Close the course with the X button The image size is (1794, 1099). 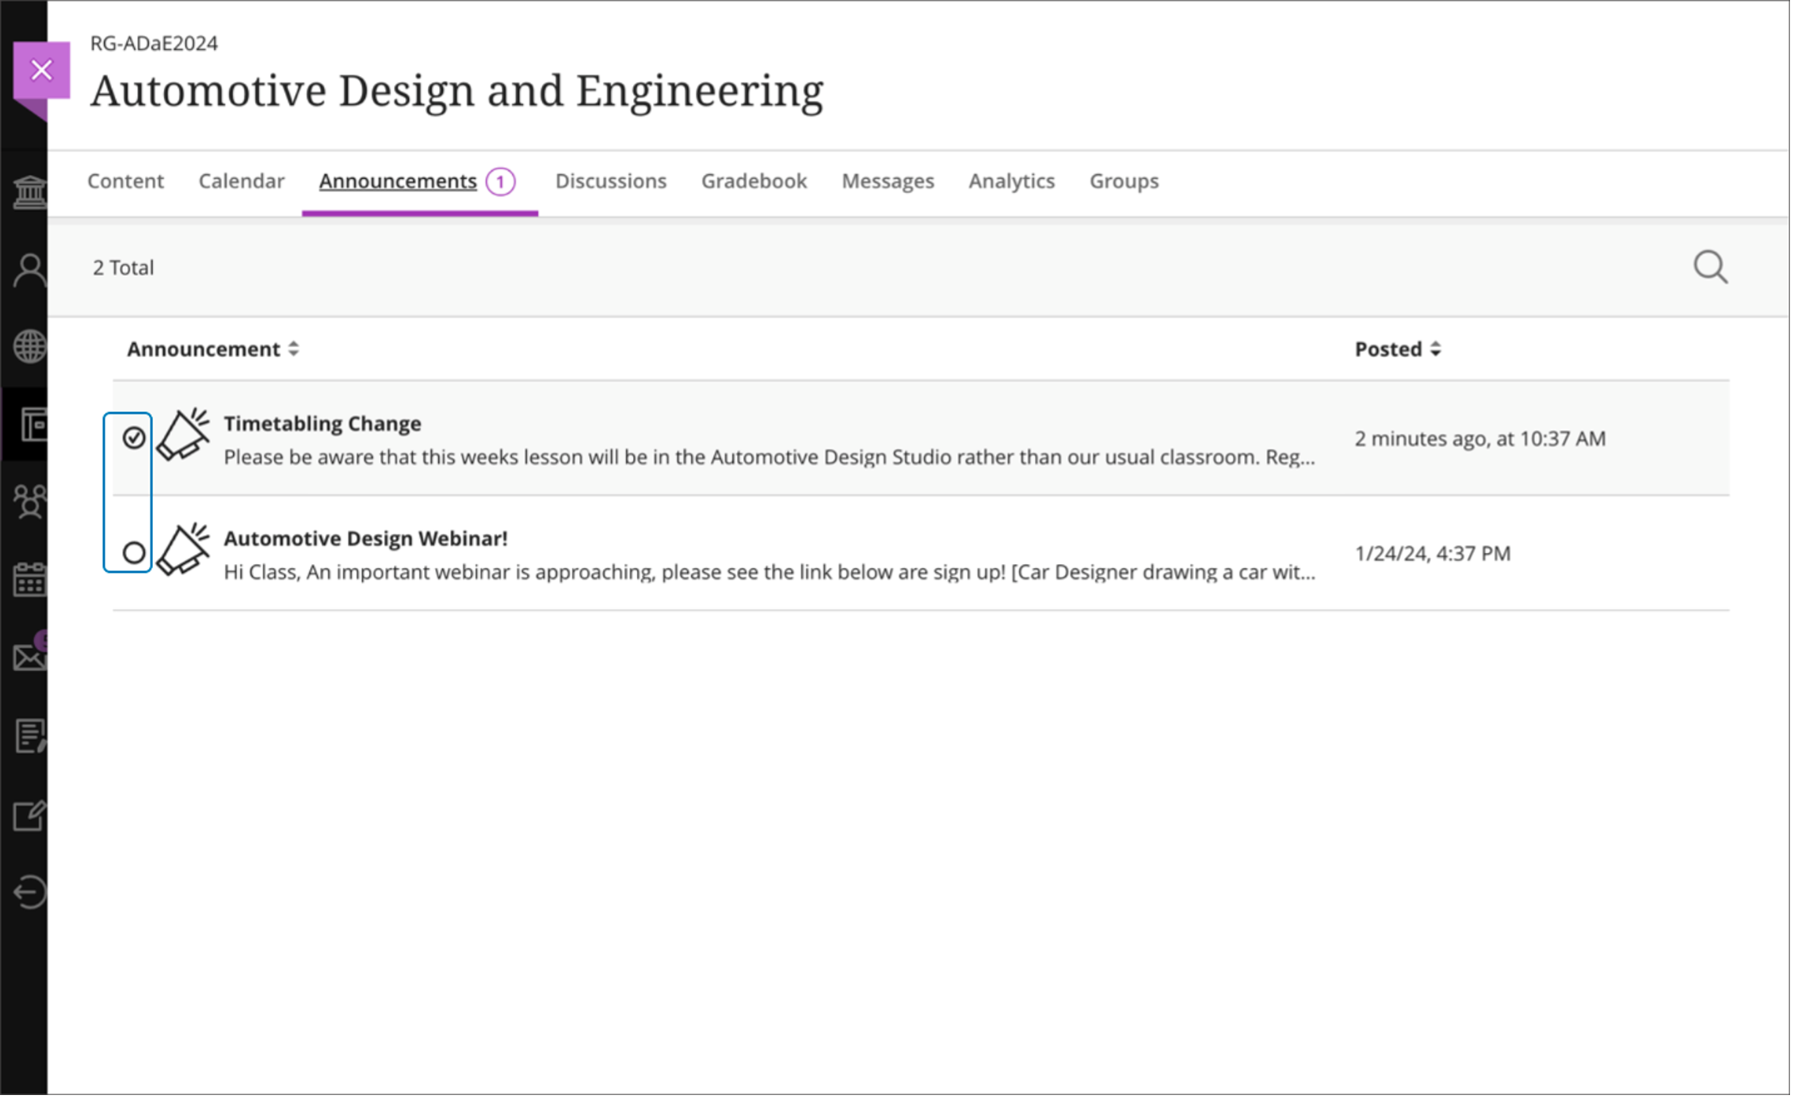(x=40, y=70)
